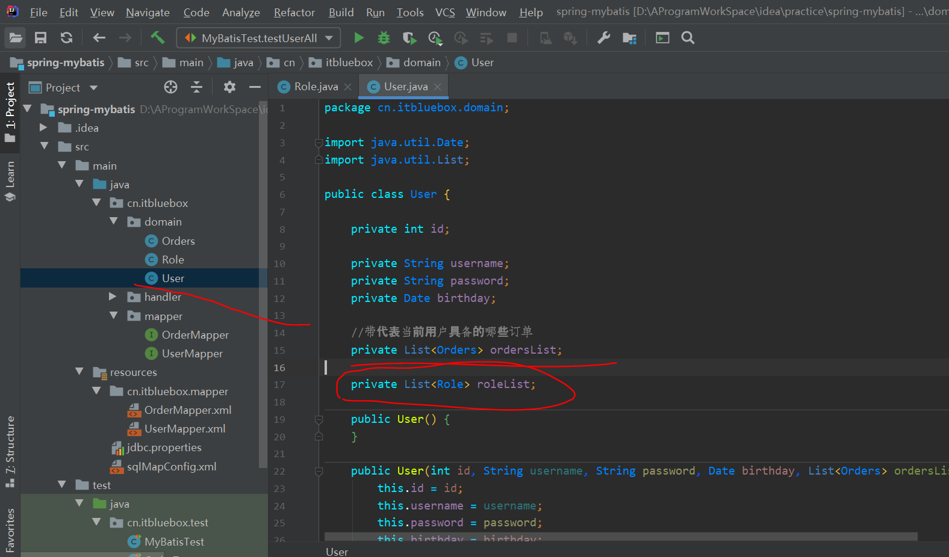
Task: Close the User.java tab
Action: 437,87
